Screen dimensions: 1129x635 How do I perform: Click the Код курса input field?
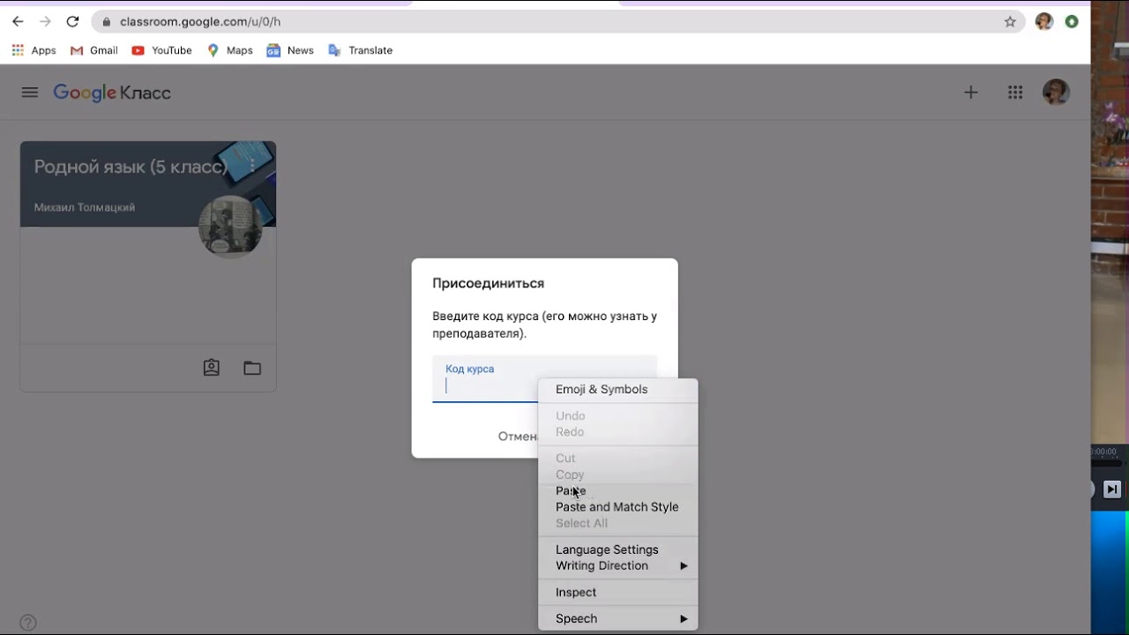click(544, 379)
